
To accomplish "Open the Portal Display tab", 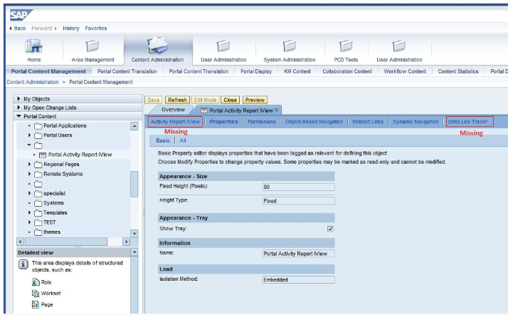I will 256,71.
